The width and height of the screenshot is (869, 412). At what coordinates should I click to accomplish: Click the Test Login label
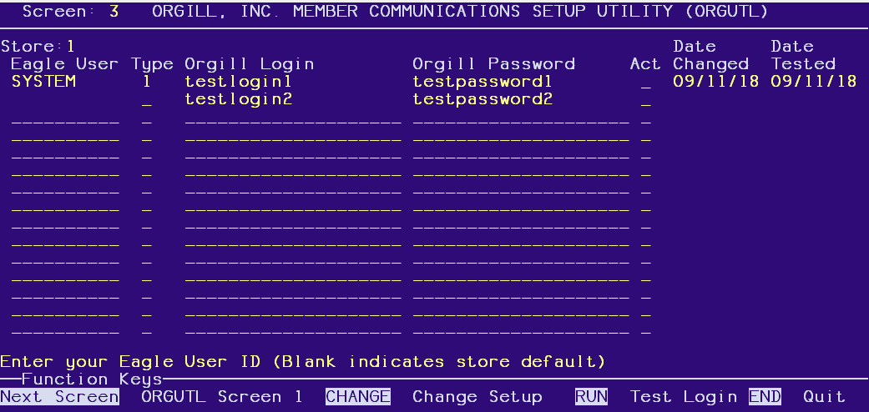point(684,397)
